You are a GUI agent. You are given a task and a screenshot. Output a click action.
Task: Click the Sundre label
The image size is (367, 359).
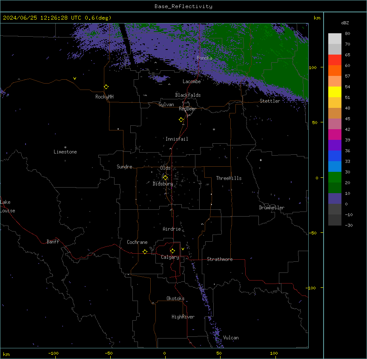(x=124, y=167)
